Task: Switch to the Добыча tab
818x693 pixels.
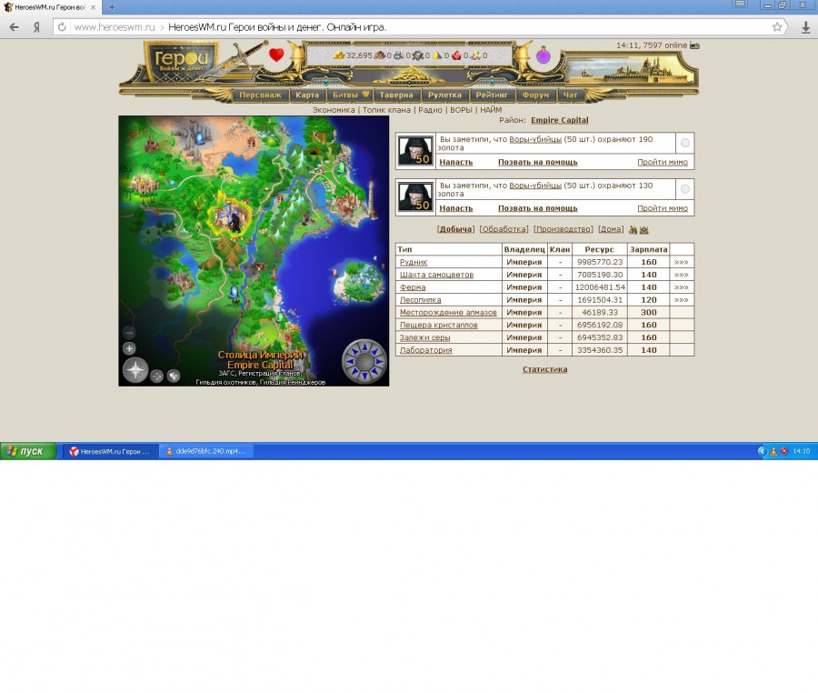Action: [x=456, y=229]
